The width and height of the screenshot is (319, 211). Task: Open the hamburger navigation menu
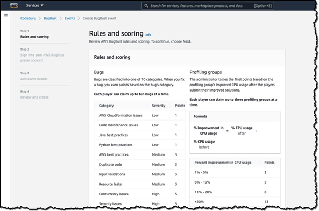click(6, 16)
